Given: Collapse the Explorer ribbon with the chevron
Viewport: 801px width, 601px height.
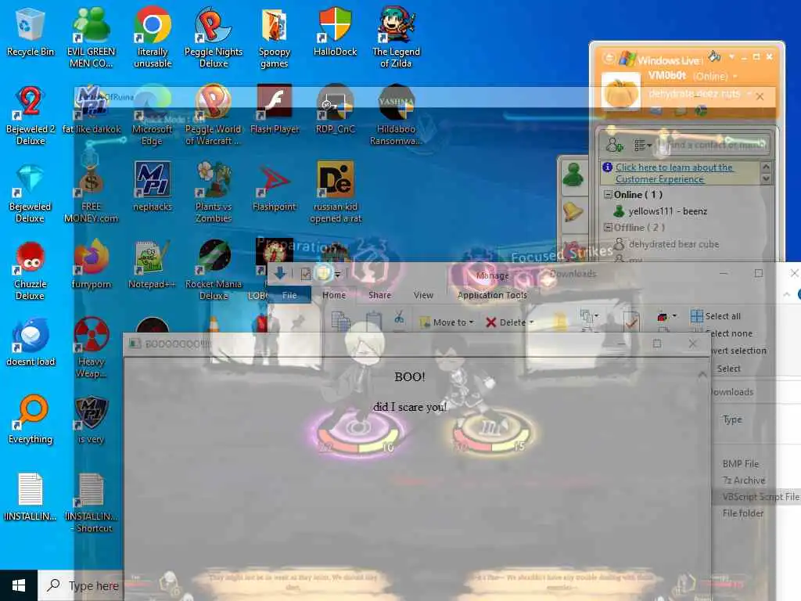Looking at the screenshot, I should 787,294.
